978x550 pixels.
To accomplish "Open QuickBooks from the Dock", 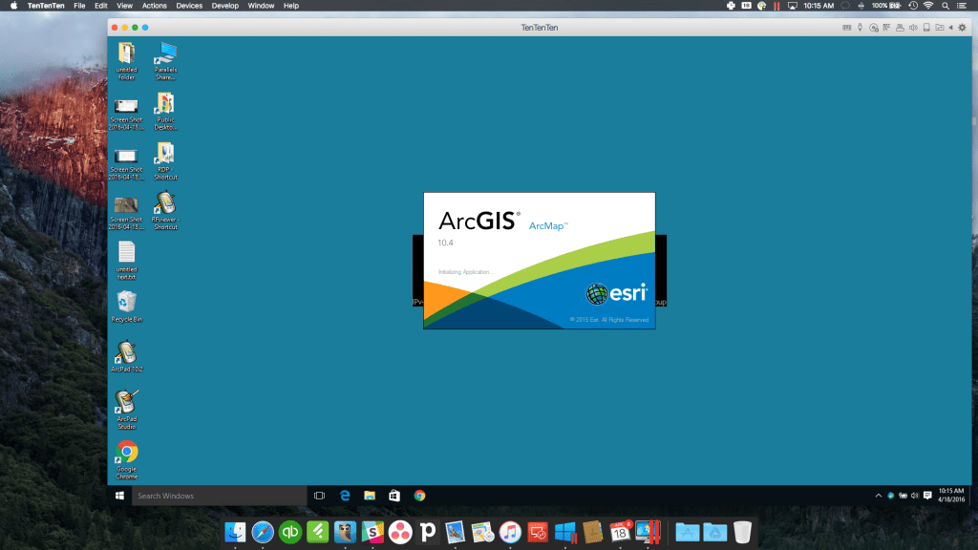I will (290, 532).
